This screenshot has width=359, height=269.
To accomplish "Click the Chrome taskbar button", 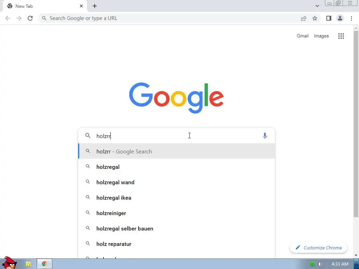I will [x=45, y=264].
